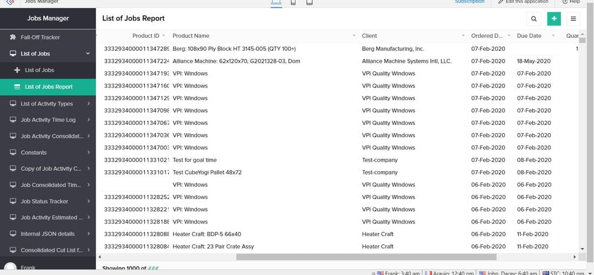Viewport: 594px width, 275px height.
Task: Click the plus icon beside List of Jobs
Action: [17, 70]
